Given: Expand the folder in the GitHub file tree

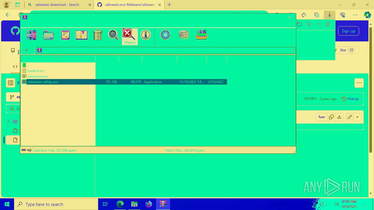Looking at the screenshot, I should point(8,121).
